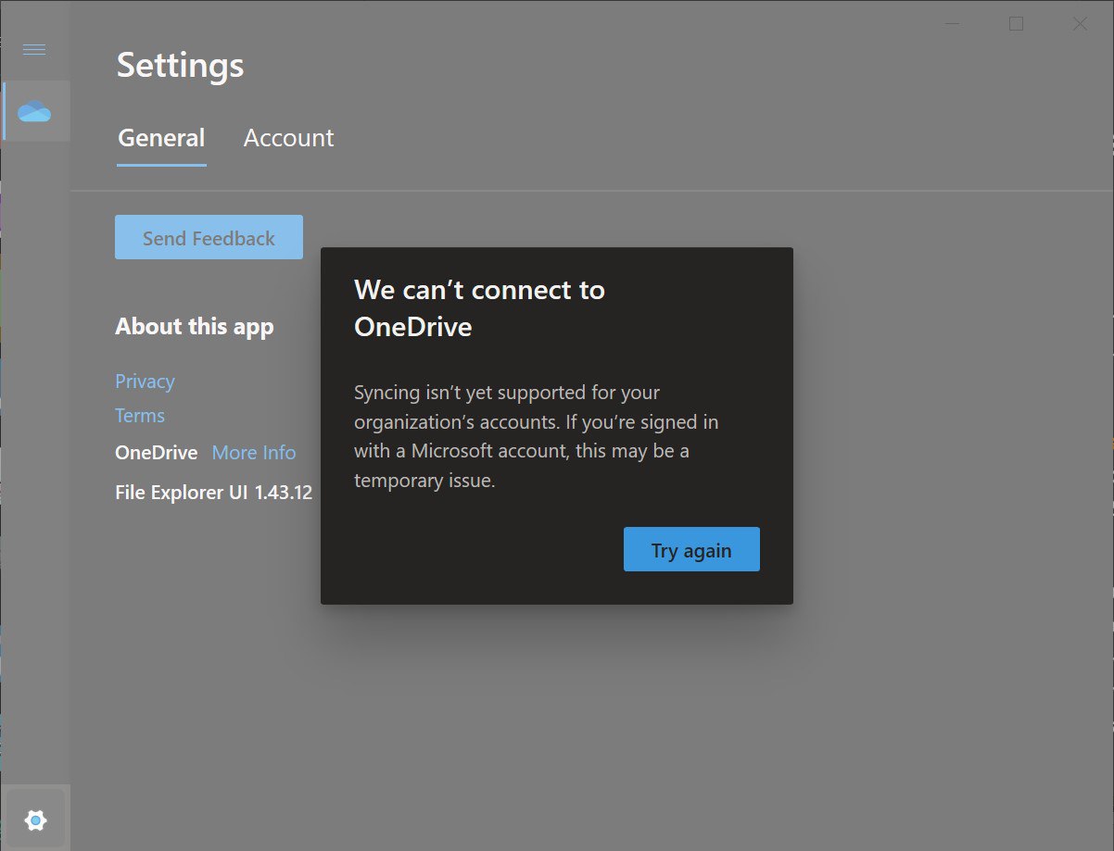Screen dimensions: 1114x851
Task: Open the hamburger navigation menu
Action: point(34,49)
